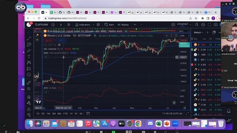Open the BTCUSD symbol search

(x=41, y=25)
